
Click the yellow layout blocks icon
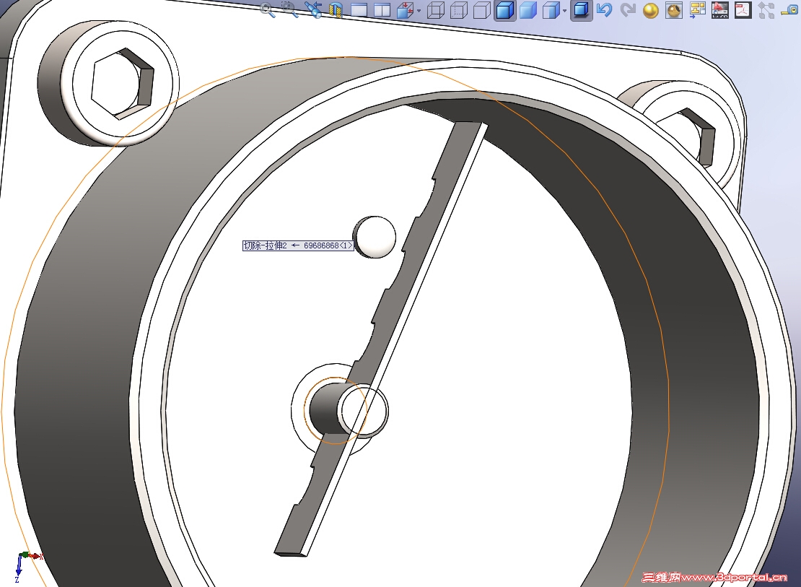697,10
